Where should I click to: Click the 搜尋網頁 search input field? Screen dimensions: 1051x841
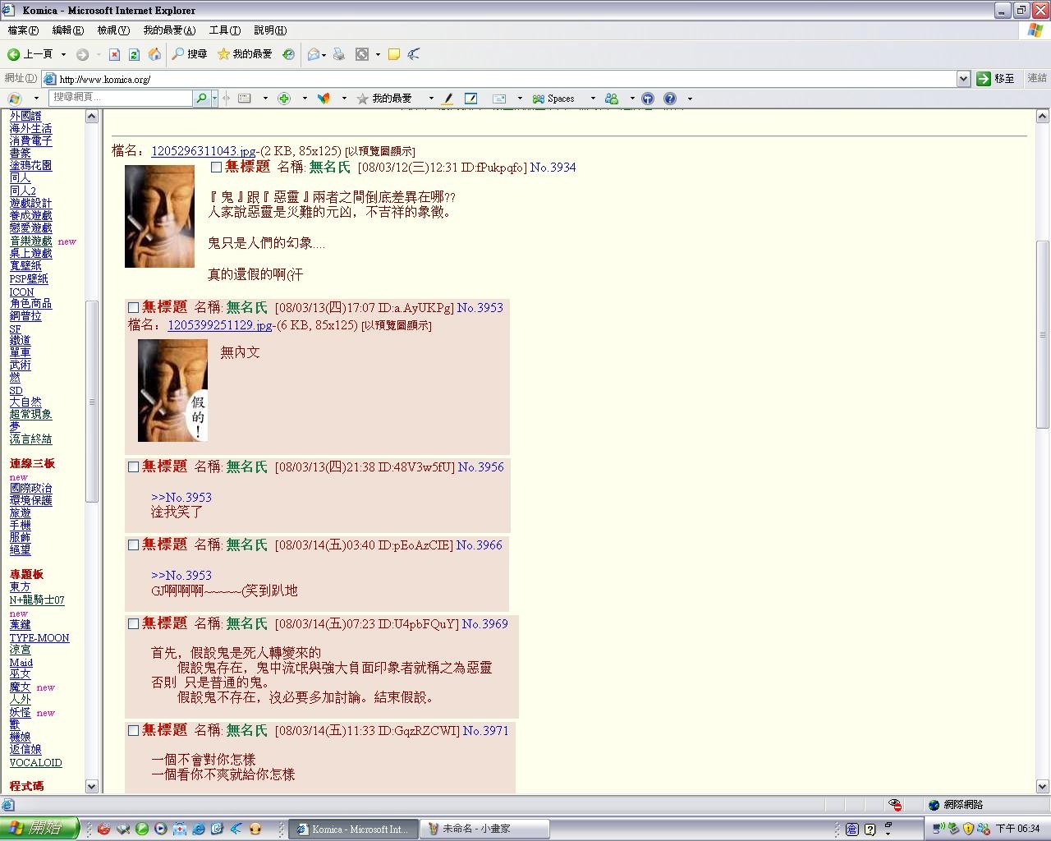(x=120, y=98)
